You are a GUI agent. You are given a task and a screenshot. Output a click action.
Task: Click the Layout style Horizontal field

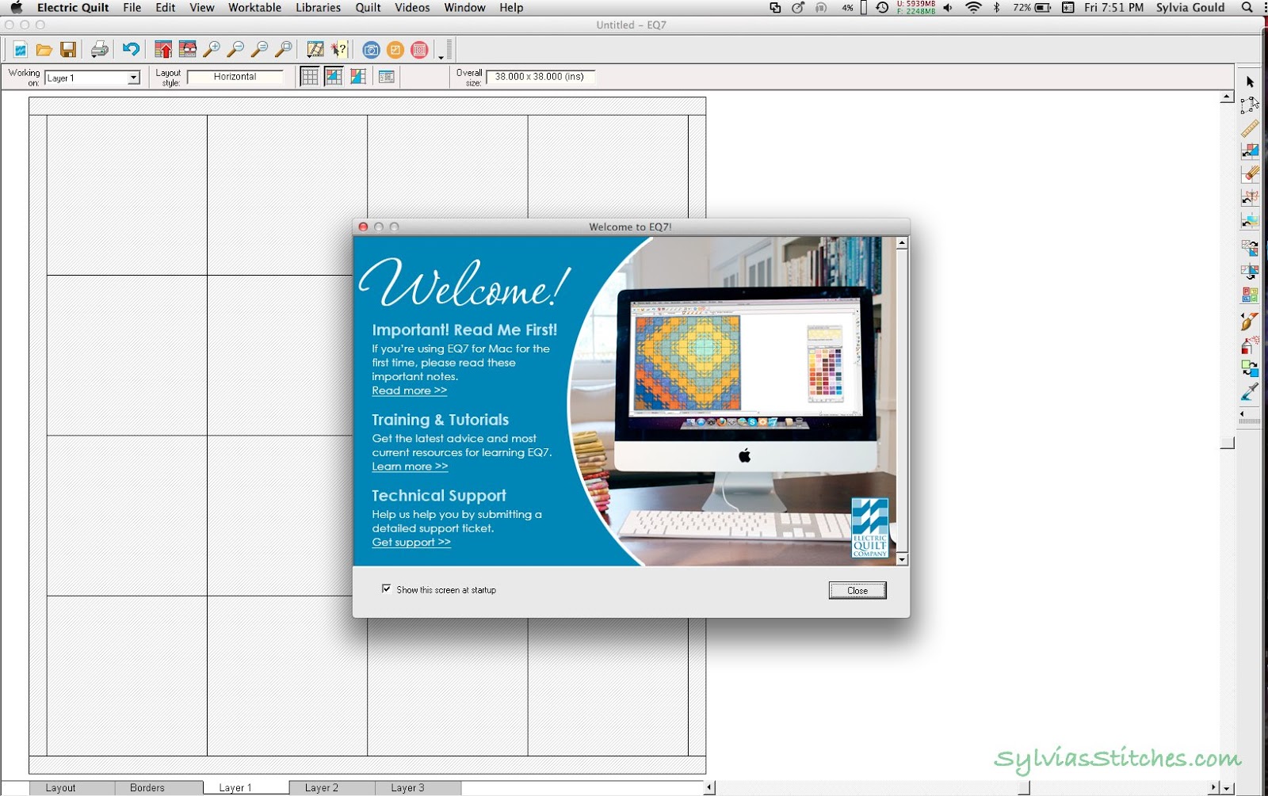pos(235,77)
